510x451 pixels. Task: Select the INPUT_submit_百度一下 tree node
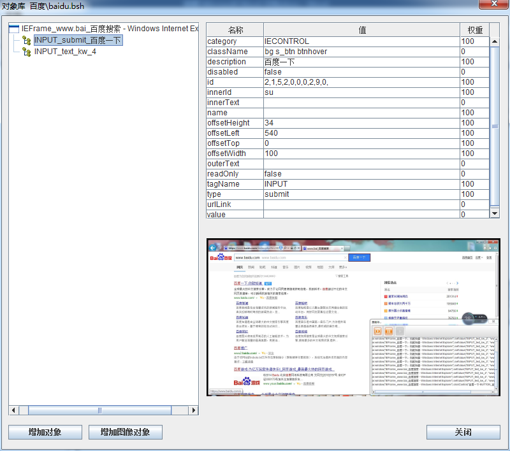77,40
